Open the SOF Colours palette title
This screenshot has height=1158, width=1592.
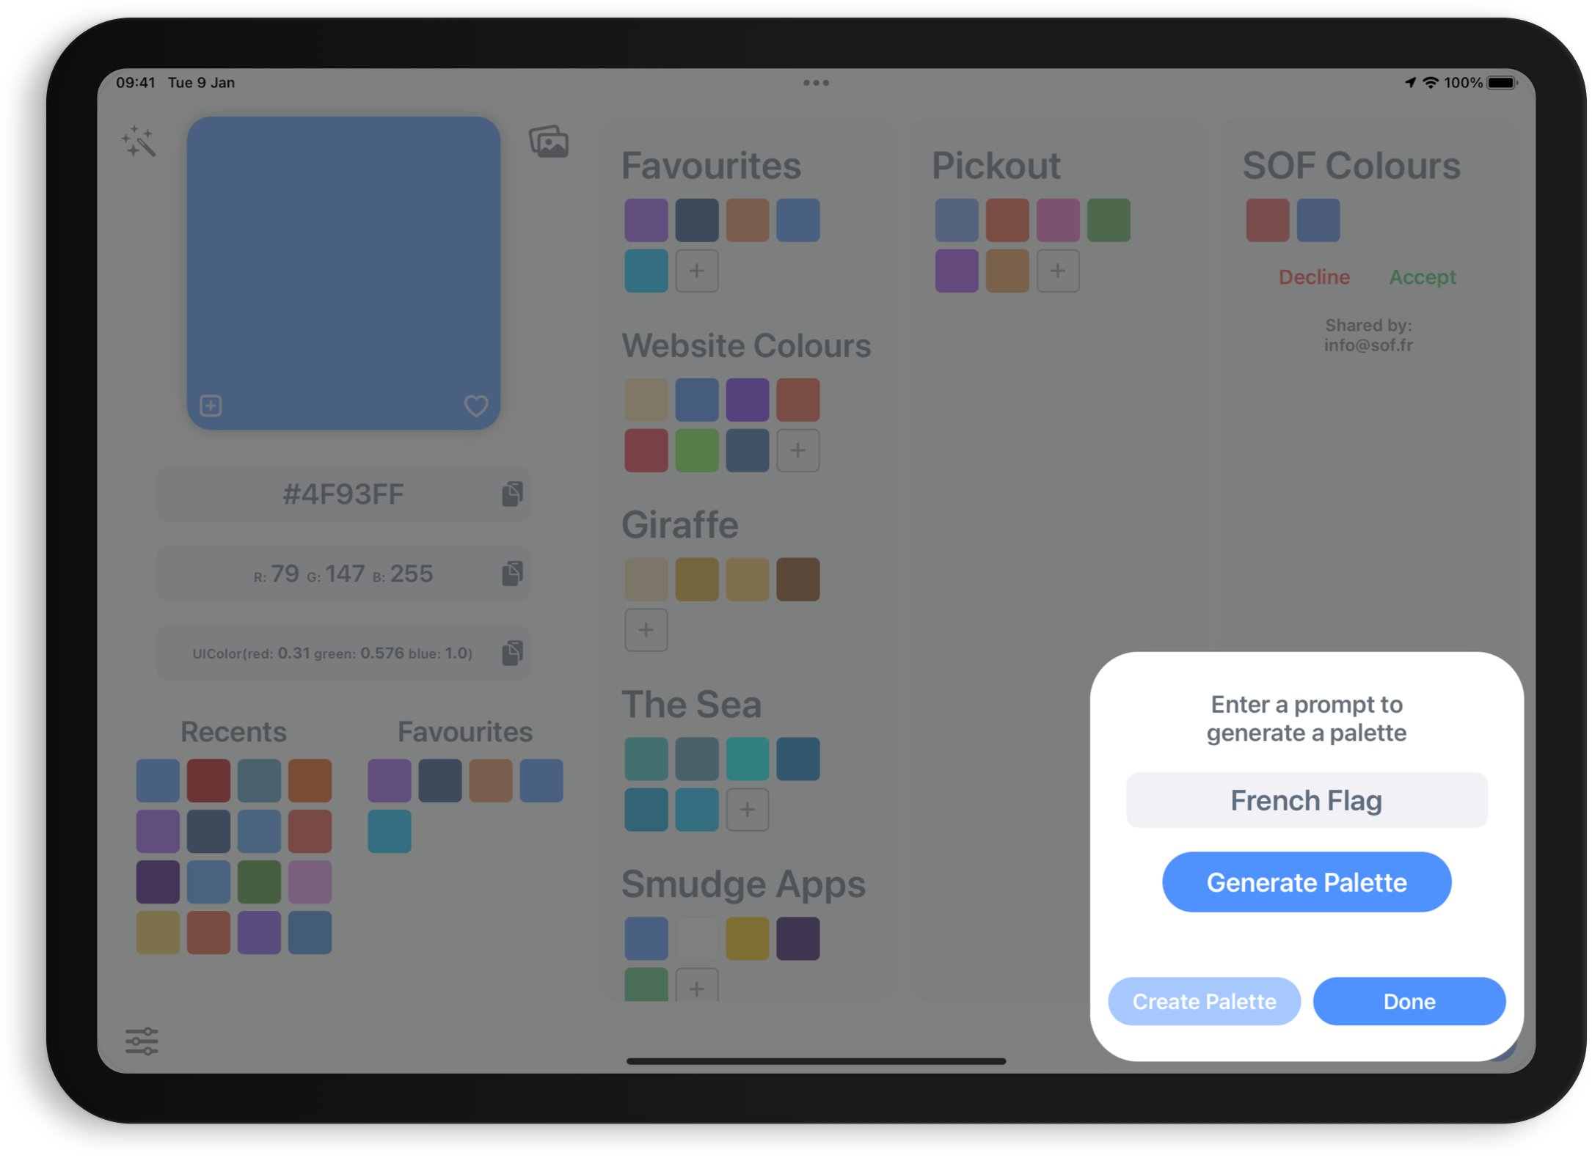tap(1351, 166)
